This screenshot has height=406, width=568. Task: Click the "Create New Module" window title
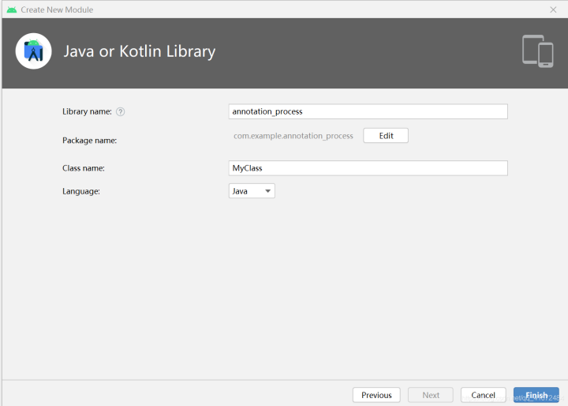click(x=57, y=9)
